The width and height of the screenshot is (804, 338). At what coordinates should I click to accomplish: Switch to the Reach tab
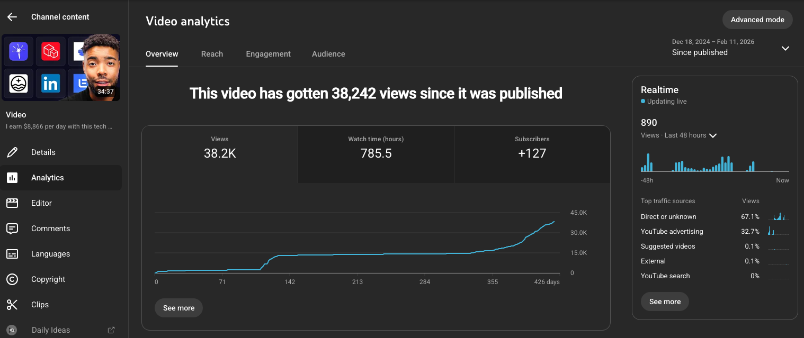[x=212, y=54]
